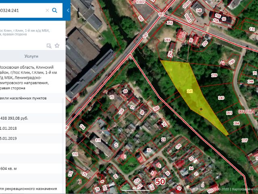The height and width of the screenshot is (194, 258).
Task: Select parcel 112 on the map
Action: pos(75,154)
